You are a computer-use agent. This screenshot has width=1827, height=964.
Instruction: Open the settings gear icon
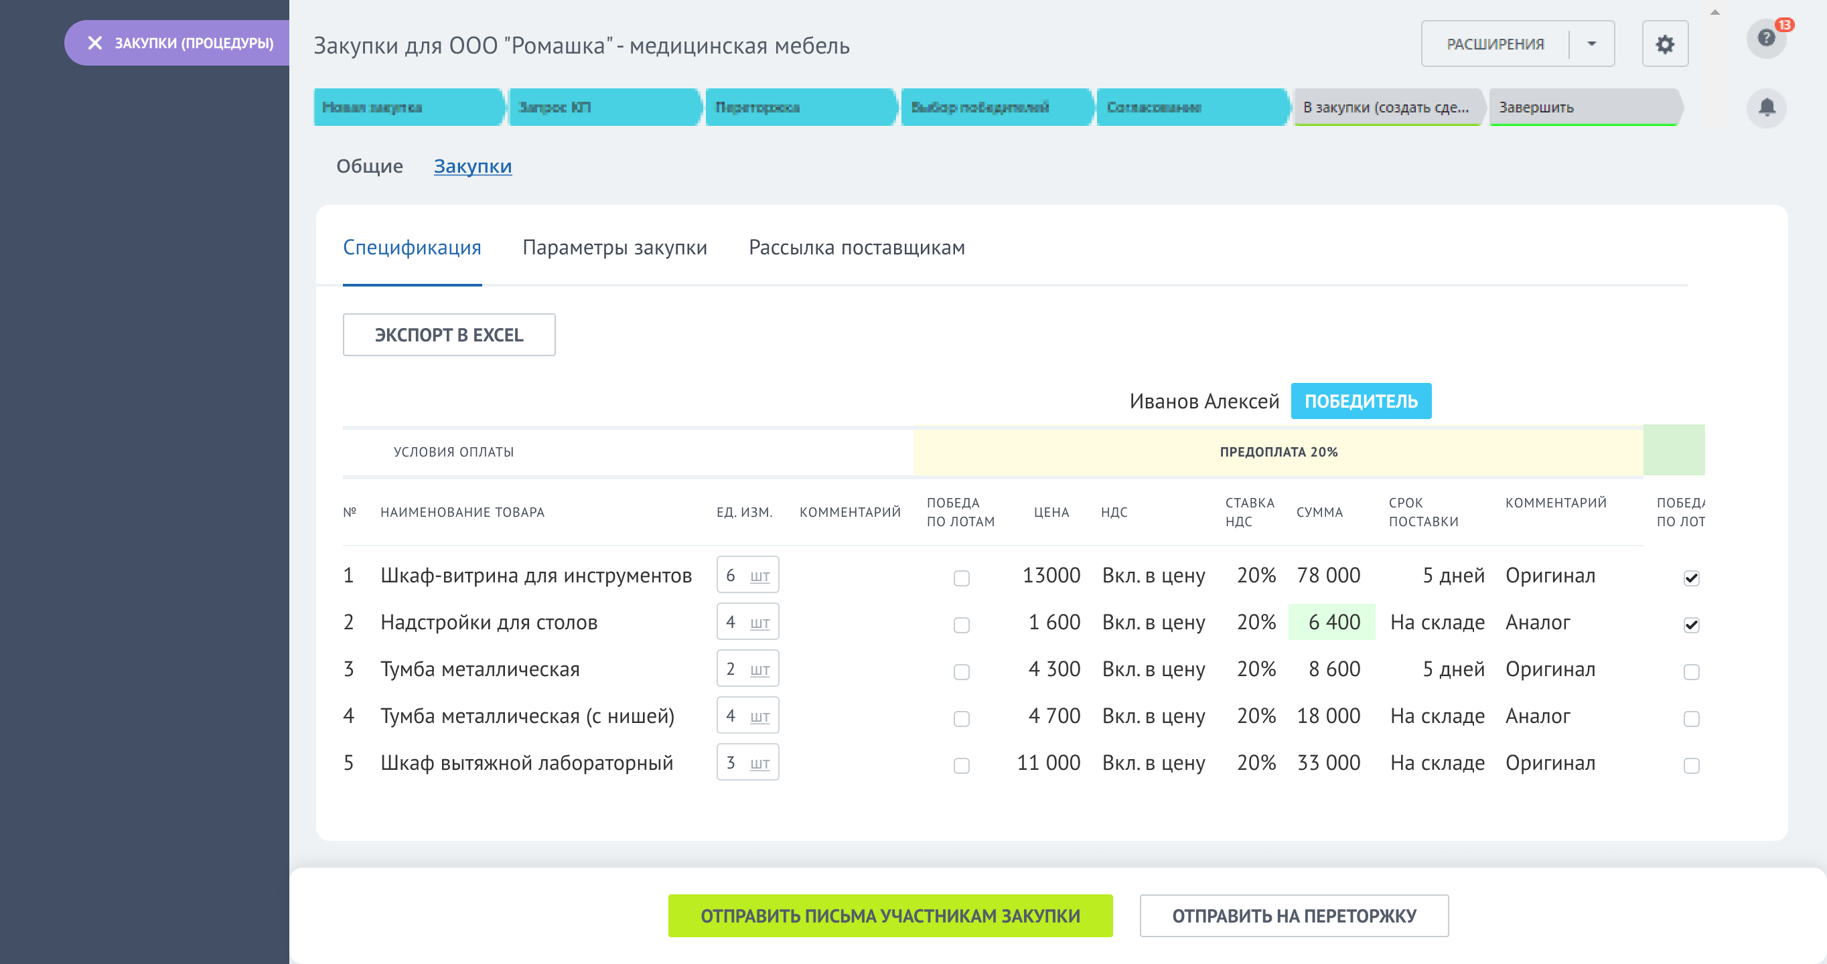tap(1666, 44)
